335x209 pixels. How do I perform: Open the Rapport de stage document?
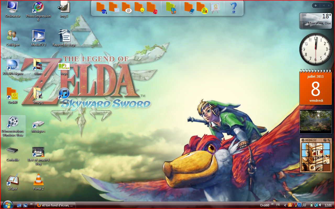(64, 38)
